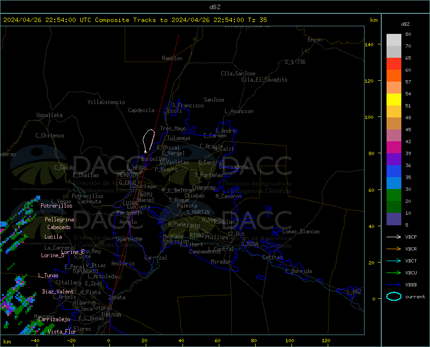The image size is (430, 347).
Task: Select the yellow 51 dBZ color swatch
Action: click(x=394, y=100)
